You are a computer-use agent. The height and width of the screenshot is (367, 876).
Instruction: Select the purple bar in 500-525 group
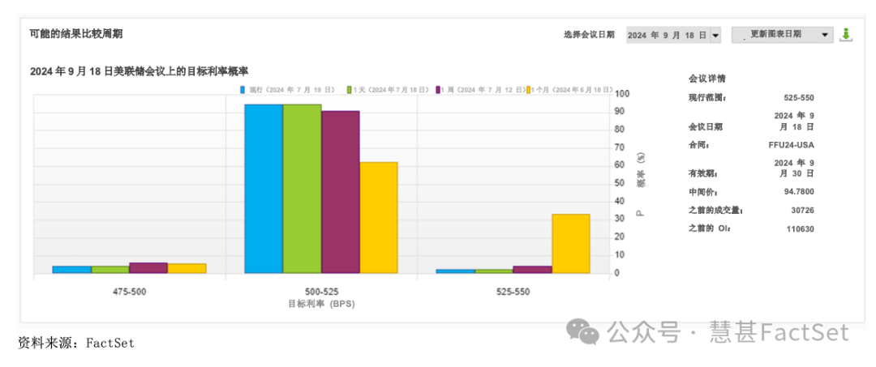tap(340, 191)
